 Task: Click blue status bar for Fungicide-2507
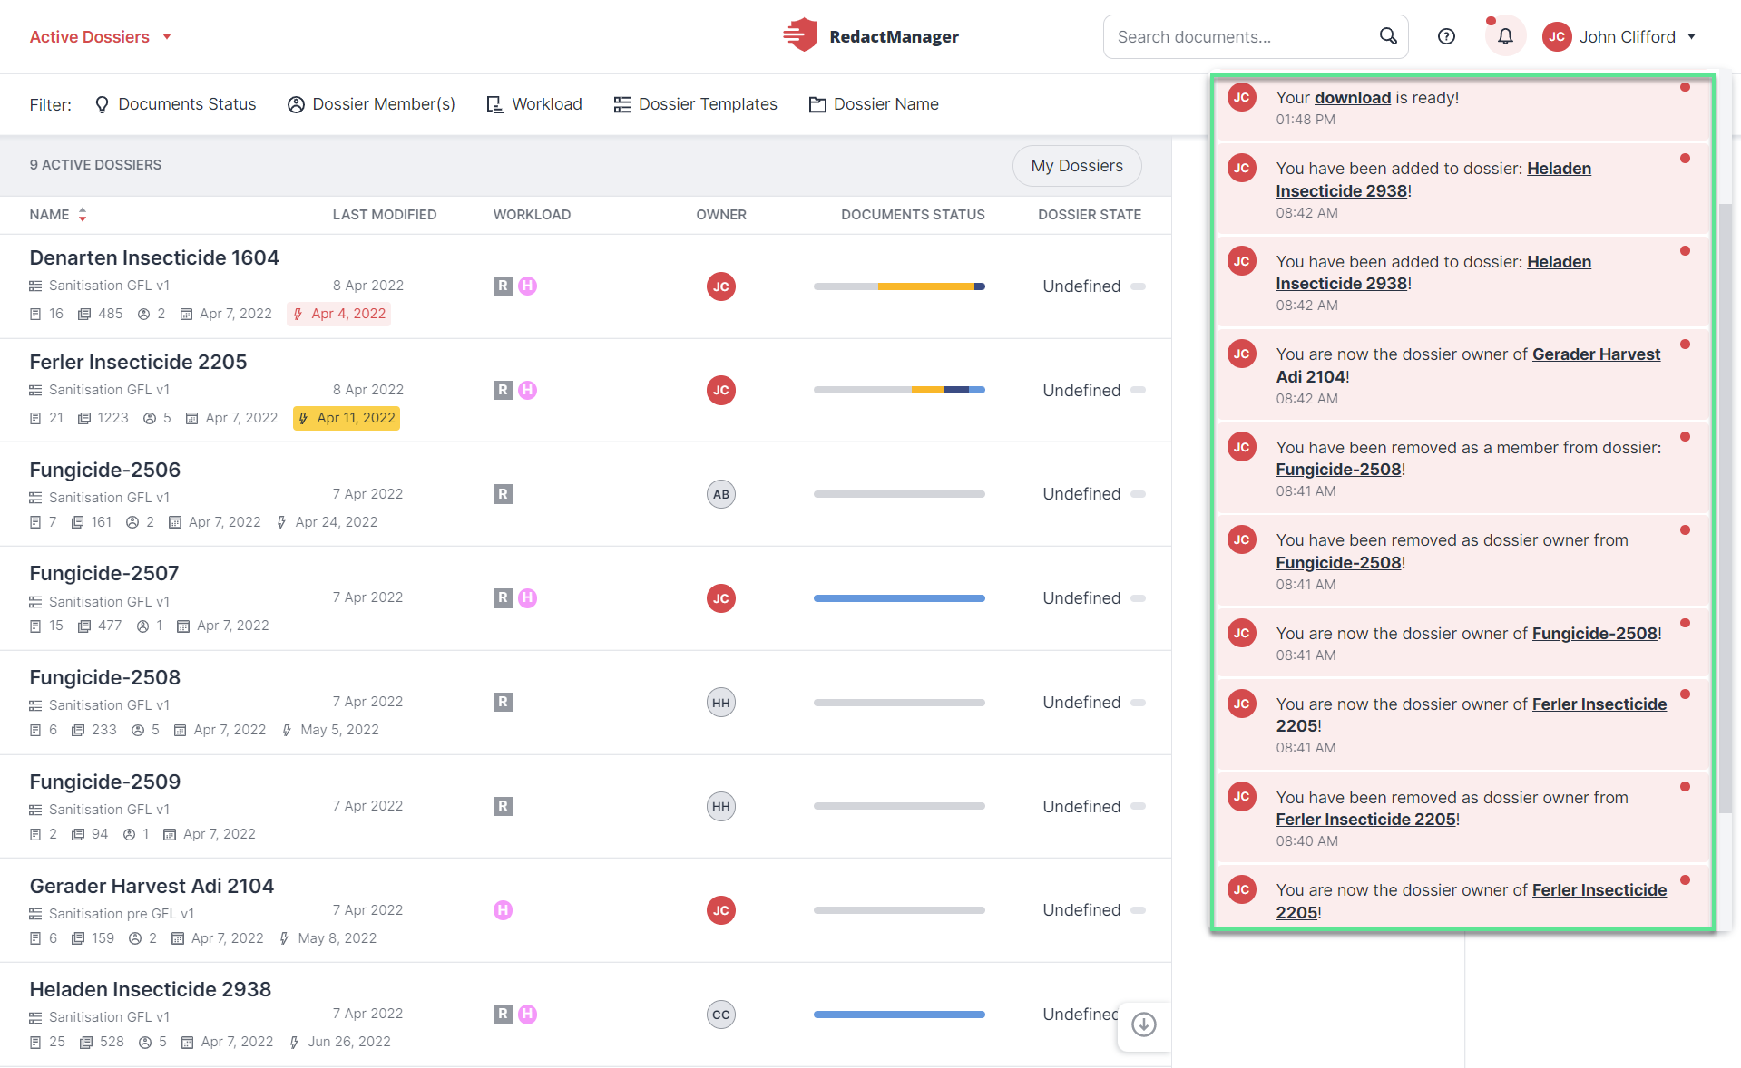click(899, 598)
